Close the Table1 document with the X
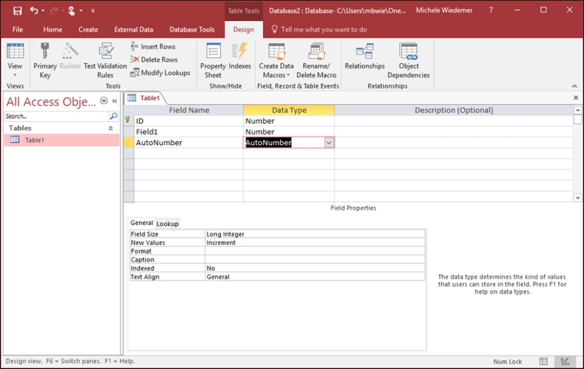The width and height of the screenshot is (584, 369). [x=576, y=97]
